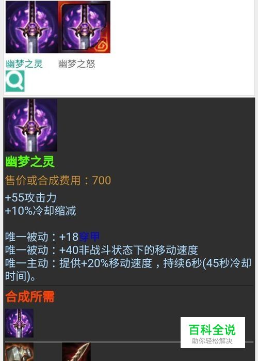Screen dimensions: 258x361
Task: Click the small sword icon under 合成所需
Action: click(19, 323)
